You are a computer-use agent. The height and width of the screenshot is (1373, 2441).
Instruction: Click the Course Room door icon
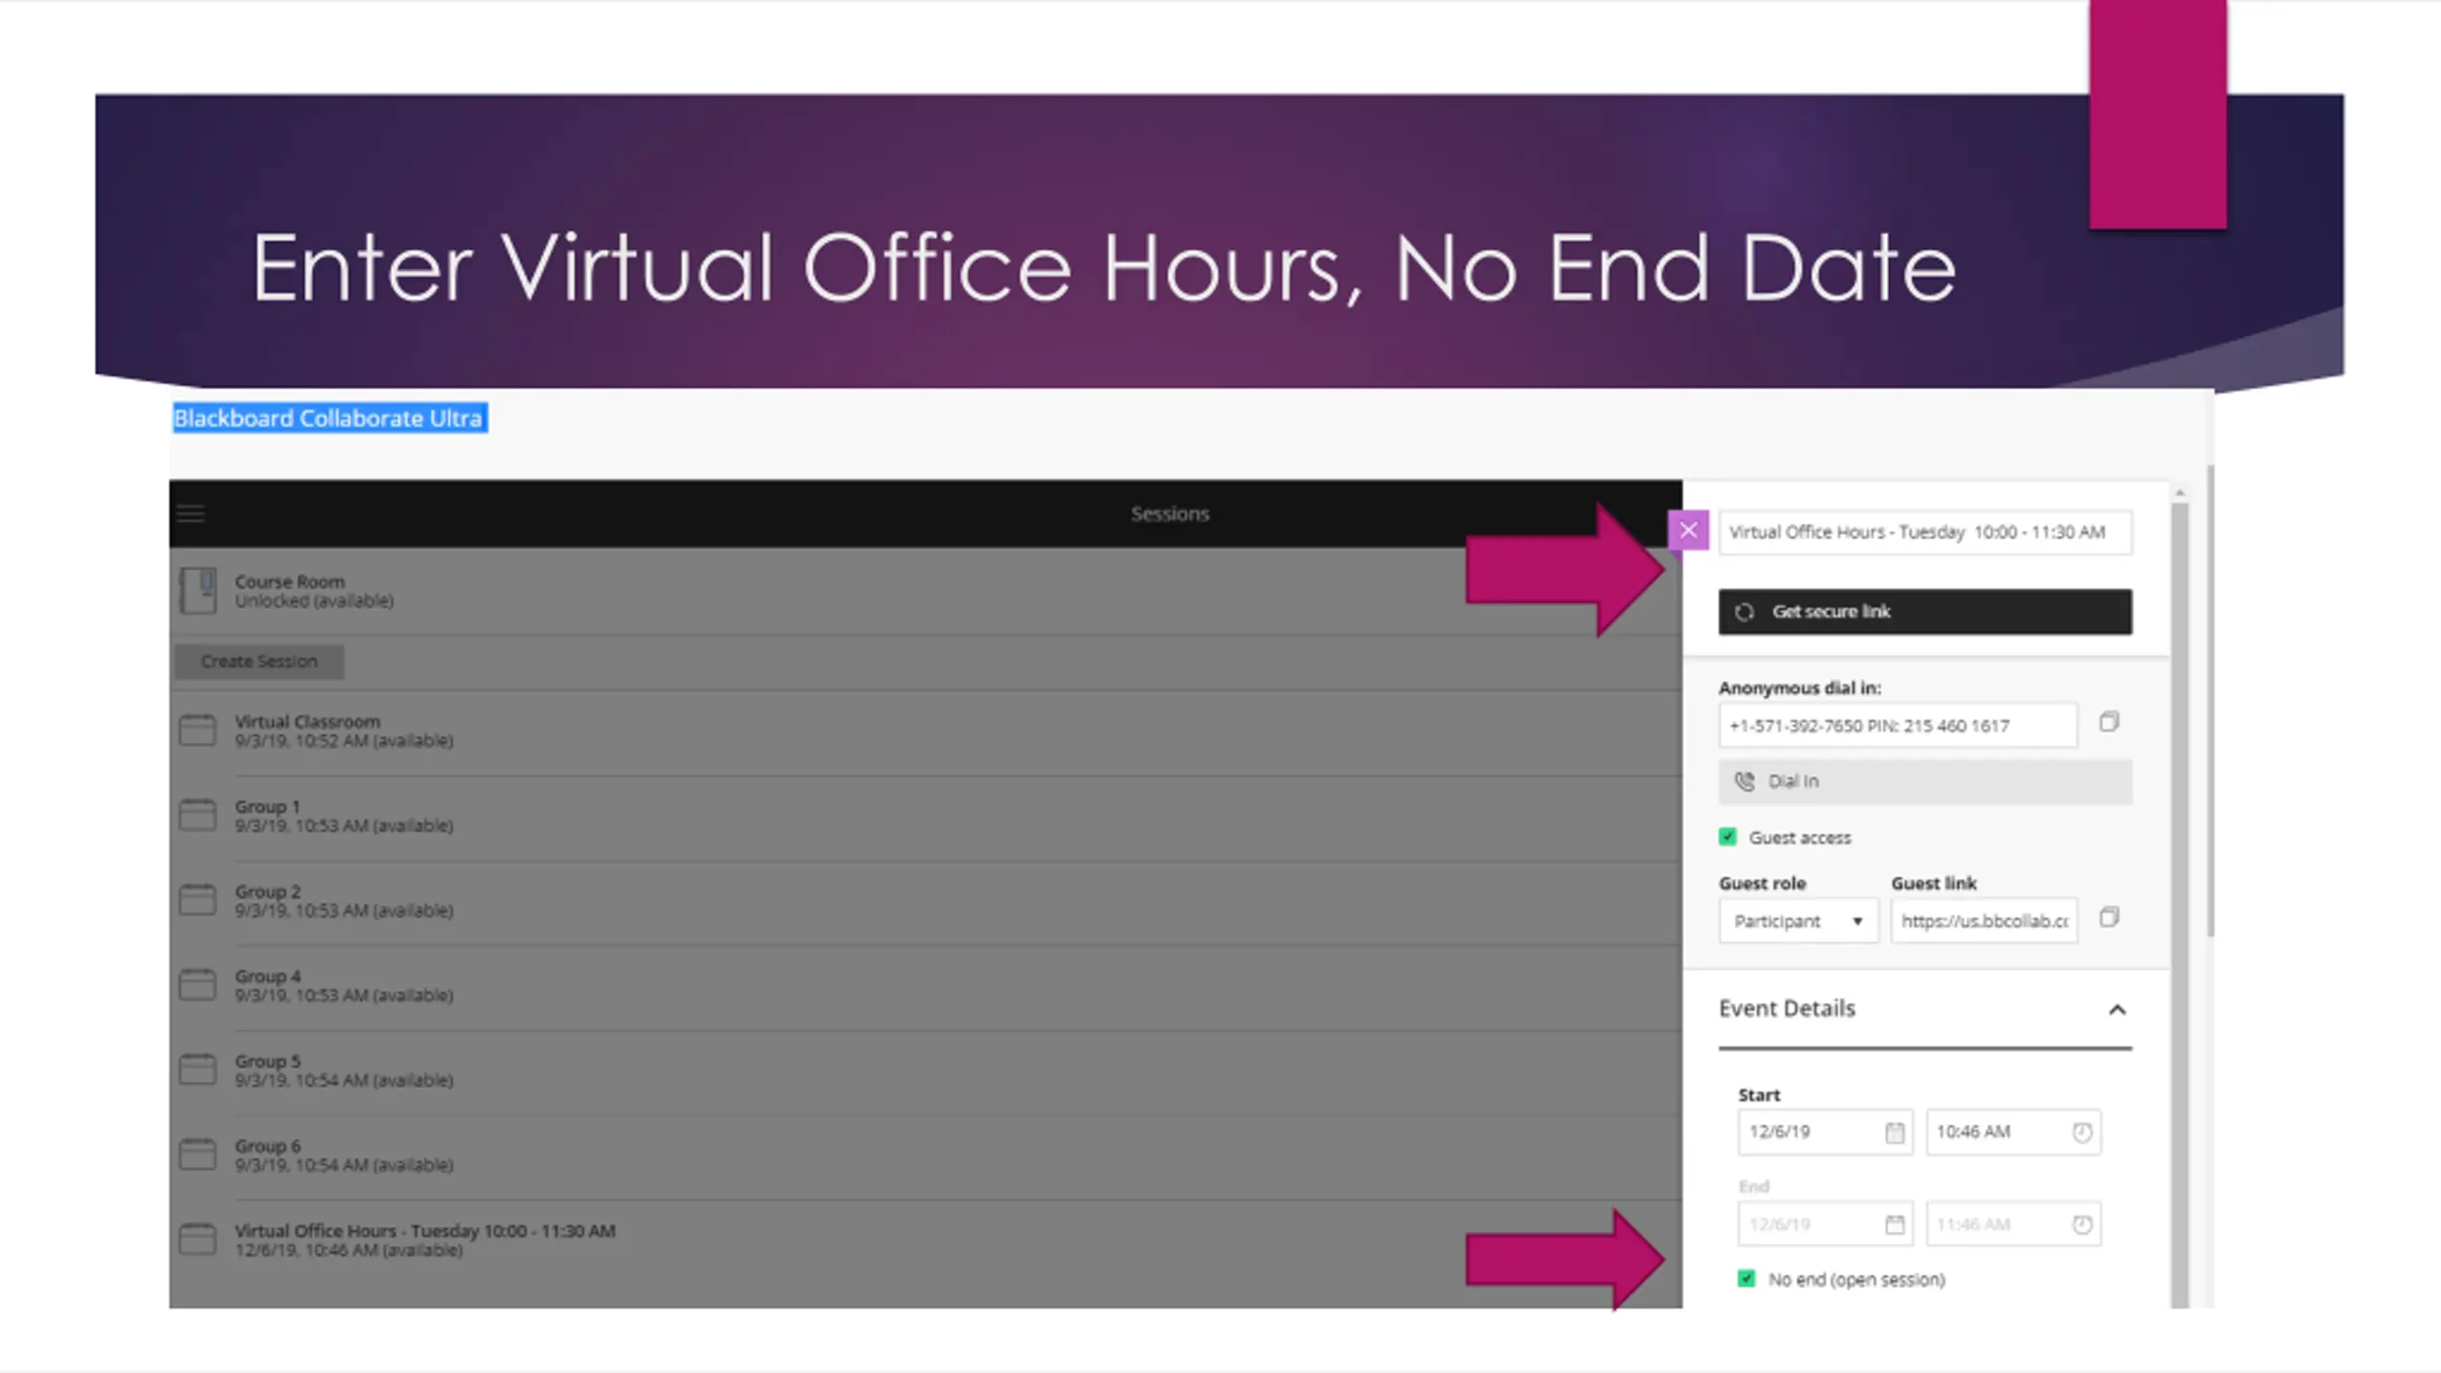198,590
